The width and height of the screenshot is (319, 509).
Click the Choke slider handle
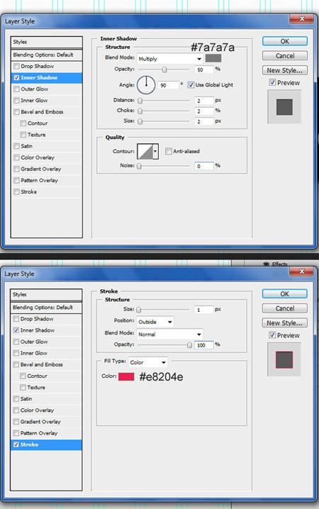coord(140,111)
